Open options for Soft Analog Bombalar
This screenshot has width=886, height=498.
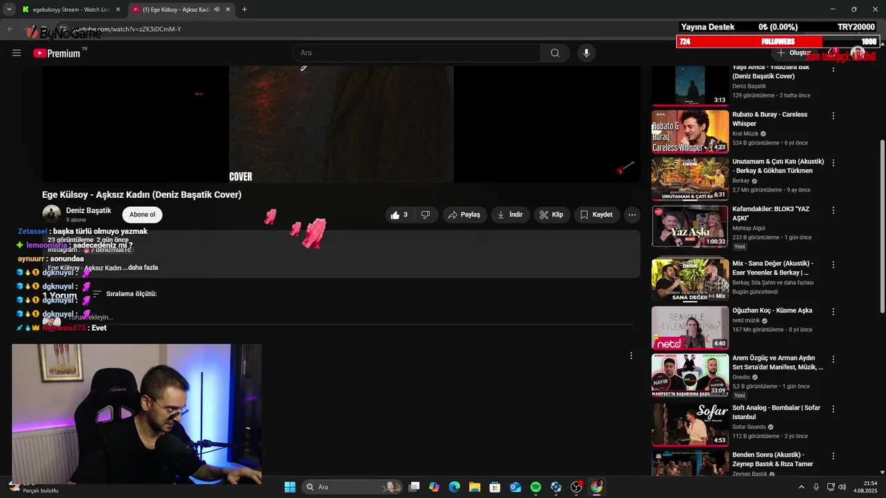click(833, 408)
